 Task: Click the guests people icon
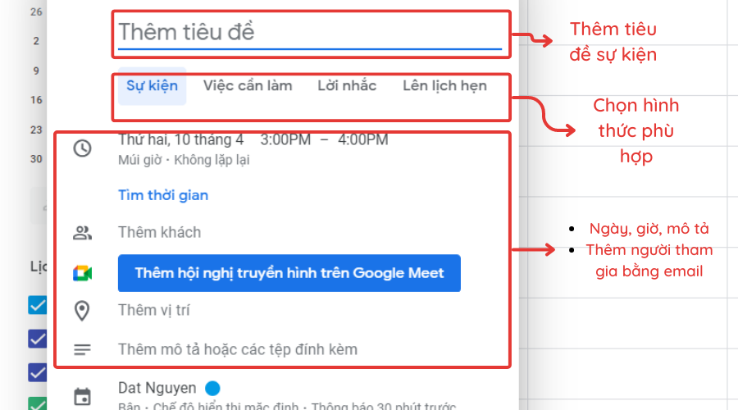coord(82,233)
